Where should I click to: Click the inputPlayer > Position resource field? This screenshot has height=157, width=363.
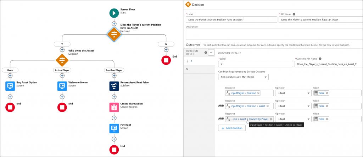tap(249, 93)
